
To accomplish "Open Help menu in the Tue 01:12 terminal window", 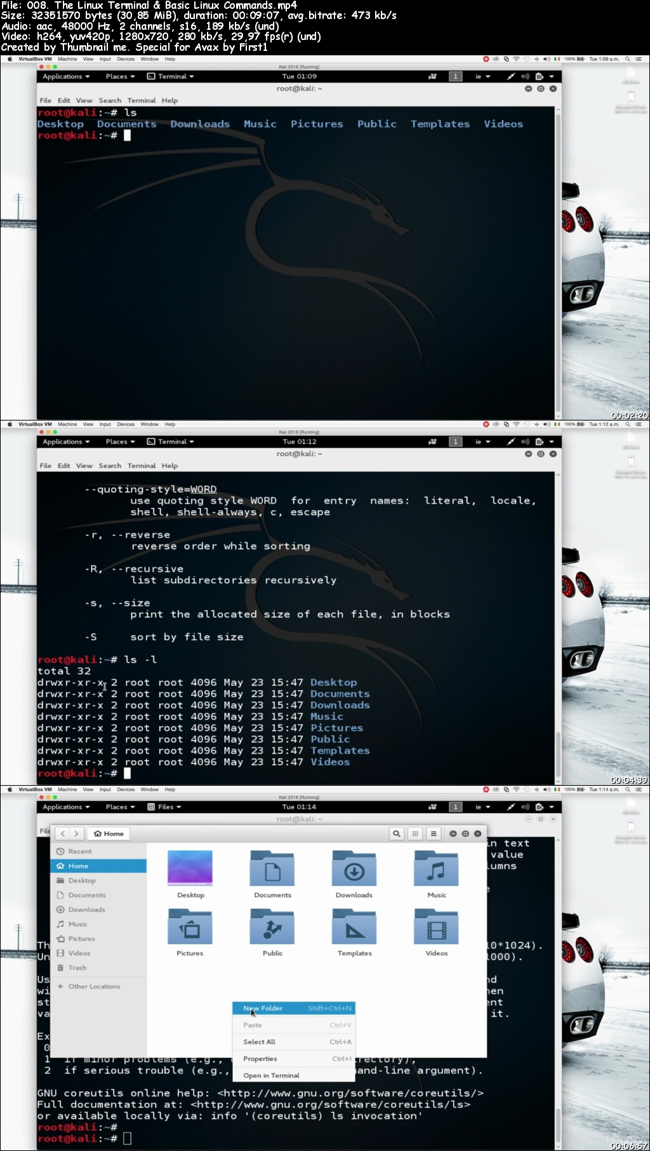I will coord(169,466).
